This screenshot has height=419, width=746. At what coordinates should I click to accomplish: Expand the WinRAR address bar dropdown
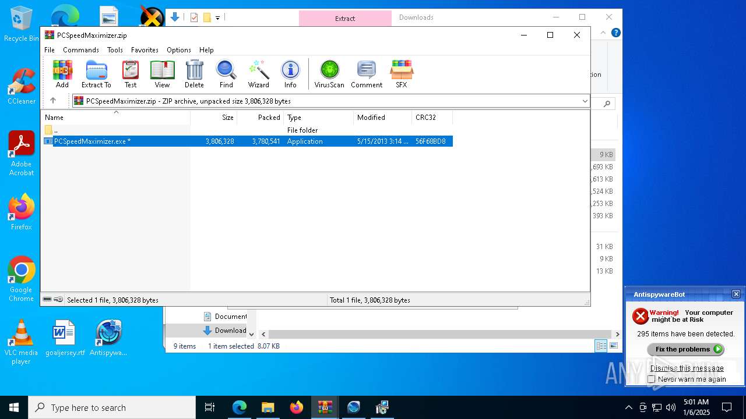tap(585, 101)
